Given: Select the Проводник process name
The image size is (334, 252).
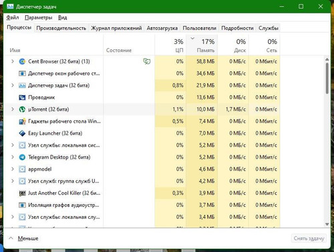Looking at the screenshot, I should click(x=41, y=97).
